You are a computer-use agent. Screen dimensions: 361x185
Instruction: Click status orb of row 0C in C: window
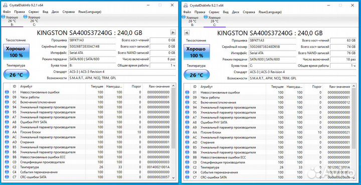(187, 102)
